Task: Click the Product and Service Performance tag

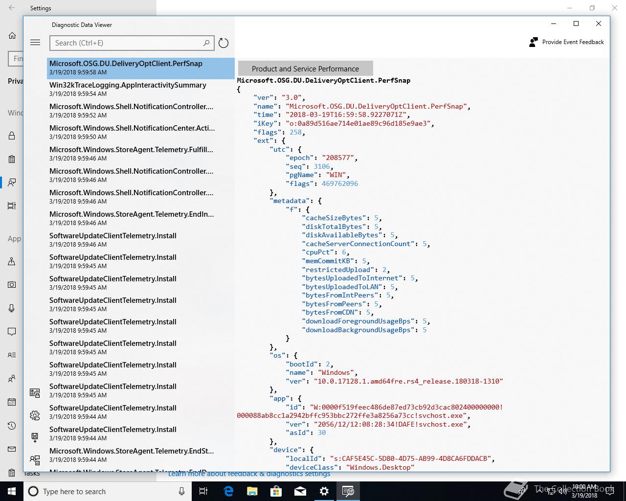Action: tap(305, 69)
